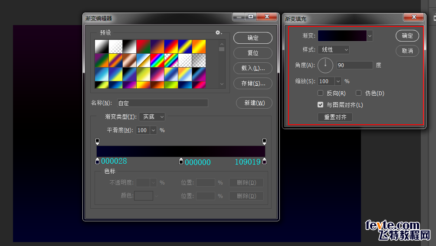The image size is (436, 246).
Task: Open the 样式 style dropdown
Action: coord(333,50)
